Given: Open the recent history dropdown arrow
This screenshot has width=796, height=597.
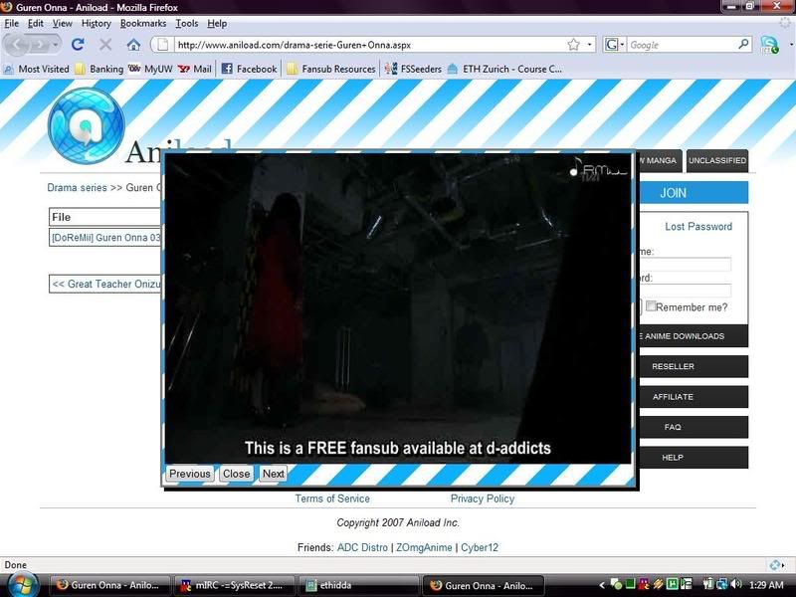Looking at the screenshot, I should coord(55,45).
